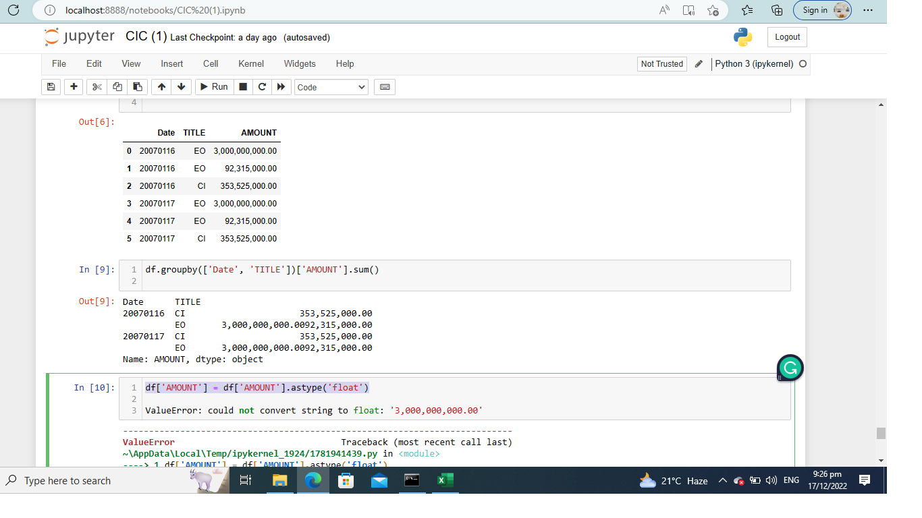
Task: Click the Last Checkpoint text
Action: coord(223,38)
